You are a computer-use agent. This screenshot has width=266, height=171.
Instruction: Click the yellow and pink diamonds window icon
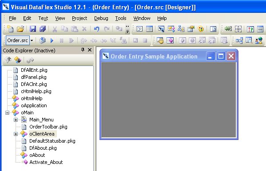pyautogui.click(x=171, y=29)
